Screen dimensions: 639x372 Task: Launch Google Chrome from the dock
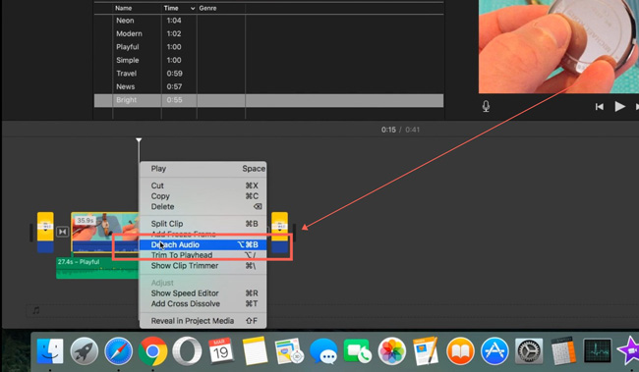pyautogui.click(x=152, y=351)
